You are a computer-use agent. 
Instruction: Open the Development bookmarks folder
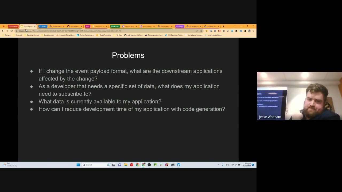coord(48,35)
